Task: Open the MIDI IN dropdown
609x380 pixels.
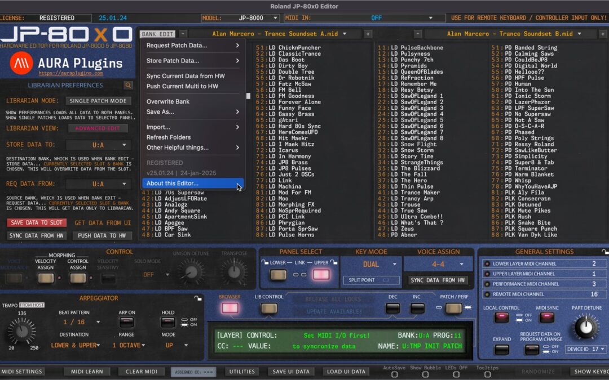Action: tap(395, 17)
